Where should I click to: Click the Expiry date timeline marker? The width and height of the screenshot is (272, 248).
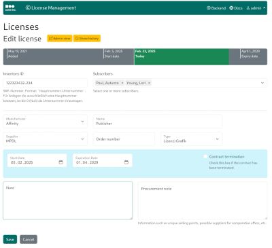[250, 54]
